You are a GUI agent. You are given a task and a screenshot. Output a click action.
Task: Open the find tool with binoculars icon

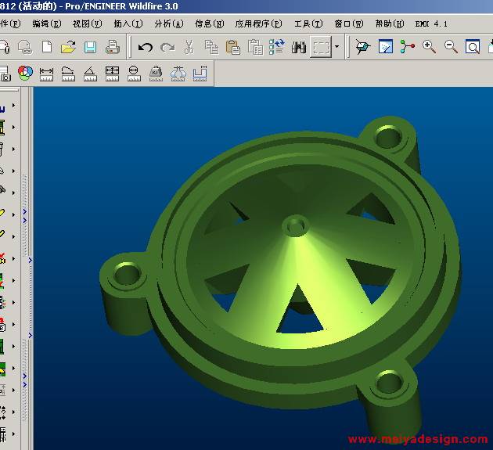click(x=298, y=47)
